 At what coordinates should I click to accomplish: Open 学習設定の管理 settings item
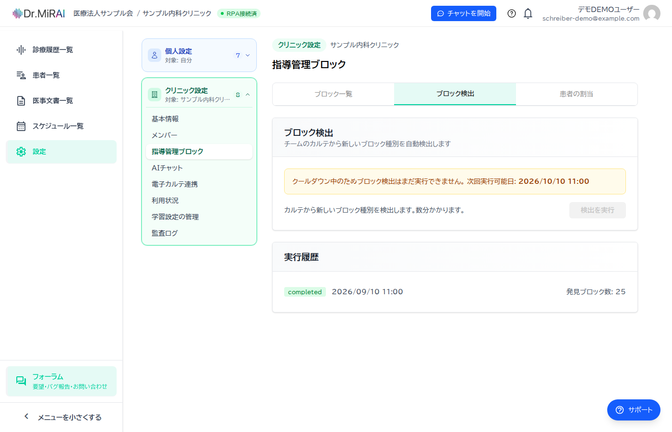(199, 217)
